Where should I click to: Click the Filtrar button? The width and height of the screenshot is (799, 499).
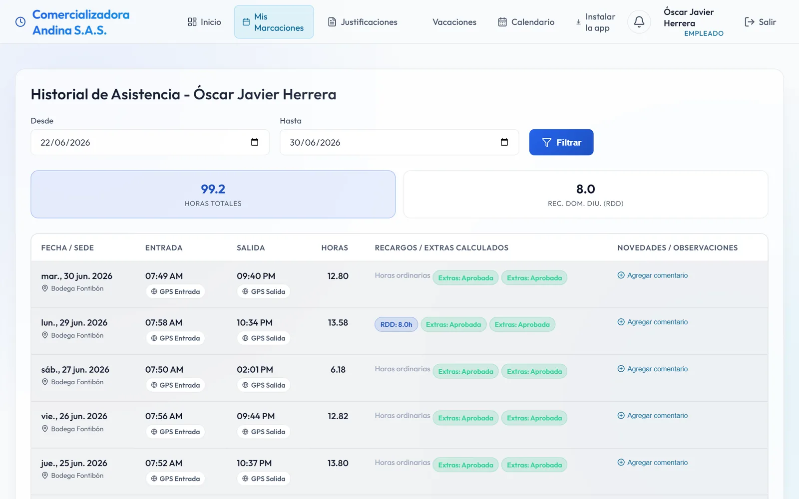(561, 142)
